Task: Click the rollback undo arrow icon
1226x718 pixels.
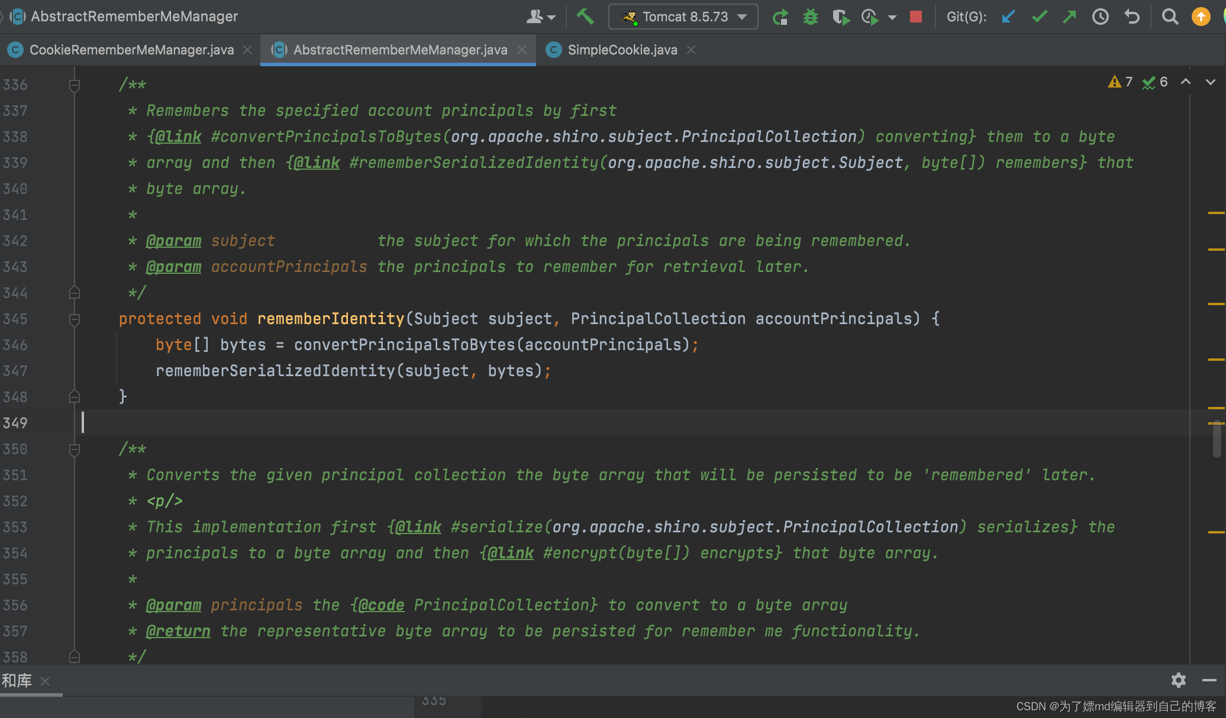Action: tap(1131, 17)
